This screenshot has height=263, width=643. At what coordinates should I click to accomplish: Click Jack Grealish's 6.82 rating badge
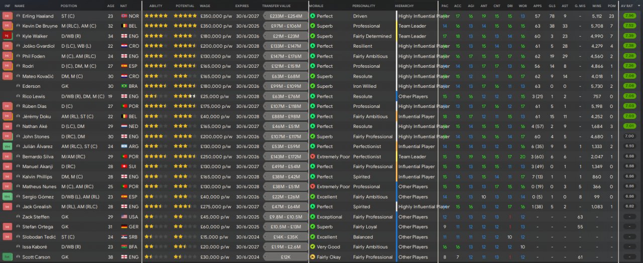(x=629, y=207)
